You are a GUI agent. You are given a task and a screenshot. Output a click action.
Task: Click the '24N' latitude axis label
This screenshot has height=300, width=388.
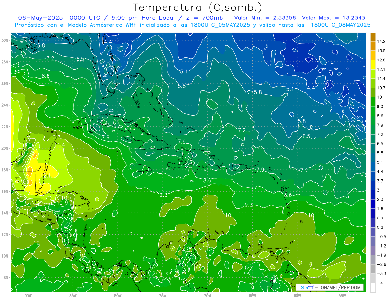[x=5, y=105]
